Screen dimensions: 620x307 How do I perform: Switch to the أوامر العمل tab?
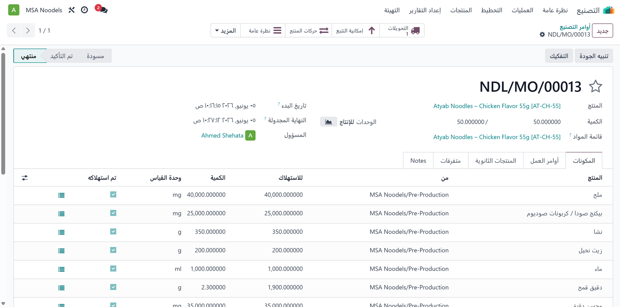(x=544, y=160)
